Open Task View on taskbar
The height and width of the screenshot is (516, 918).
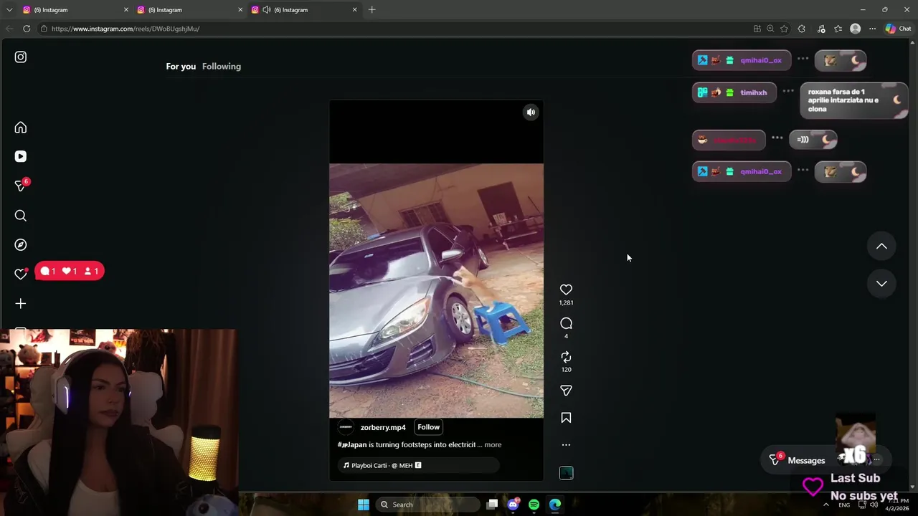[492, 505]
